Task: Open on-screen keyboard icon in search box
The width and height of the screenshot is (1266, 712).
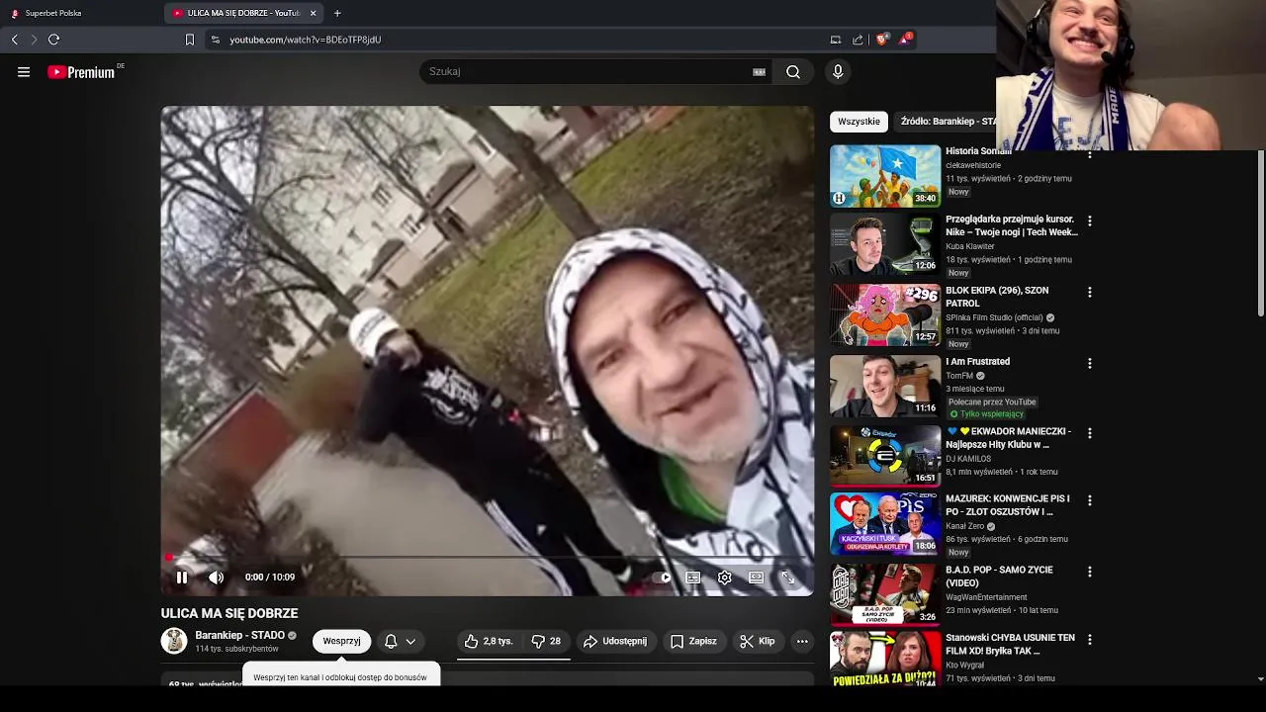Action: point(759,72)
